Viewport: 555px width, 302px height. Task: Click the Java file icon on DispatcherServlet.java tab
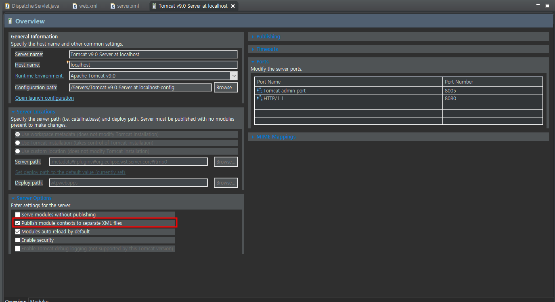pos(7,6)
